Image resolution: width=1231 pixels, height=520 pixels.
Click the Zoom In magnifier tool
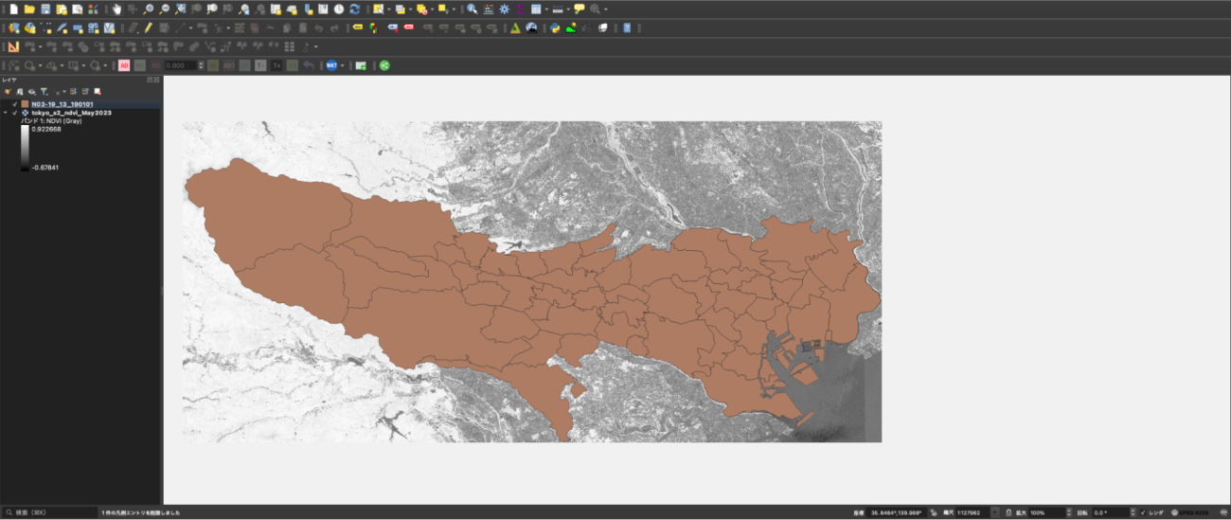(149, 9)
